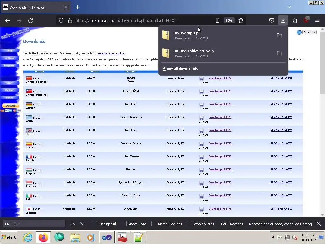325x244 pixels.
Task: Enable Whole Words checkbox
Action: pyautogui.click(x=189, y=224)
